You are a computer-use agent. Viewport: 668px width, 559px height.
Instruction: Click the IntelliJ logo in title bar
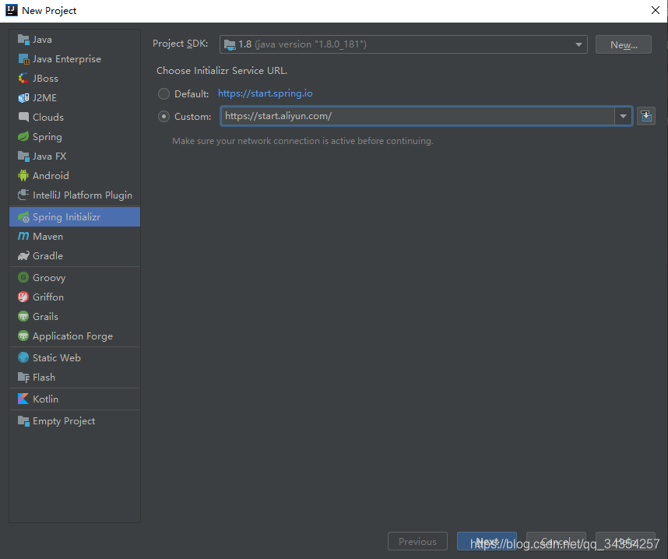pos(12,10)
